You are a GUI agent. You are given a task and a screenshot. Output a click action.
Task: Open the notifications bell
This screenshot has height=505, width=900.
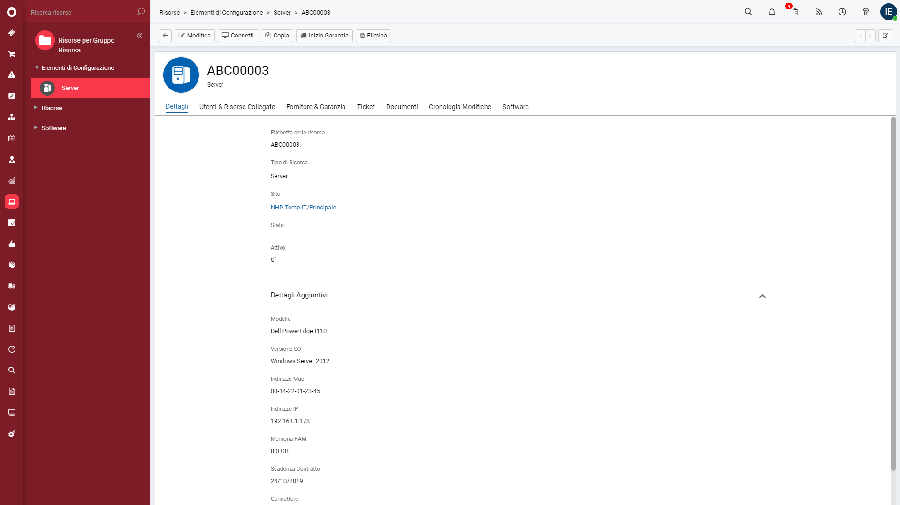(772, 12)
